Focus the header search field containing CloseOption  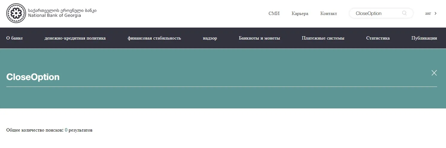click(x=381, y=13)
